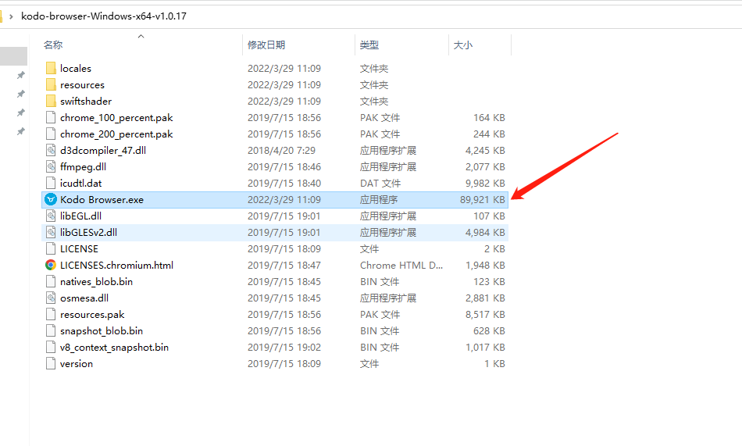Click the icudtl.dat file icon
Viewport: 742px width, 446px height.
click(x=51, y=184)
